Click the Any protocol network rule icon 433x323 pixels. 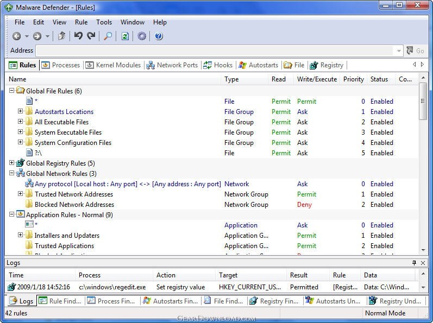pos(29,183)
